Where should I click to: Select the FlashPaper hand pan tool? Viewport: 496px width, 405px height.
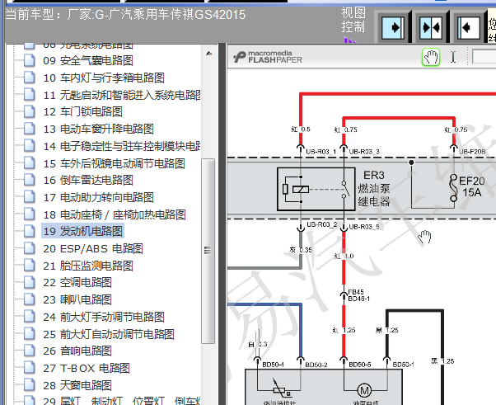pos(431,57)
